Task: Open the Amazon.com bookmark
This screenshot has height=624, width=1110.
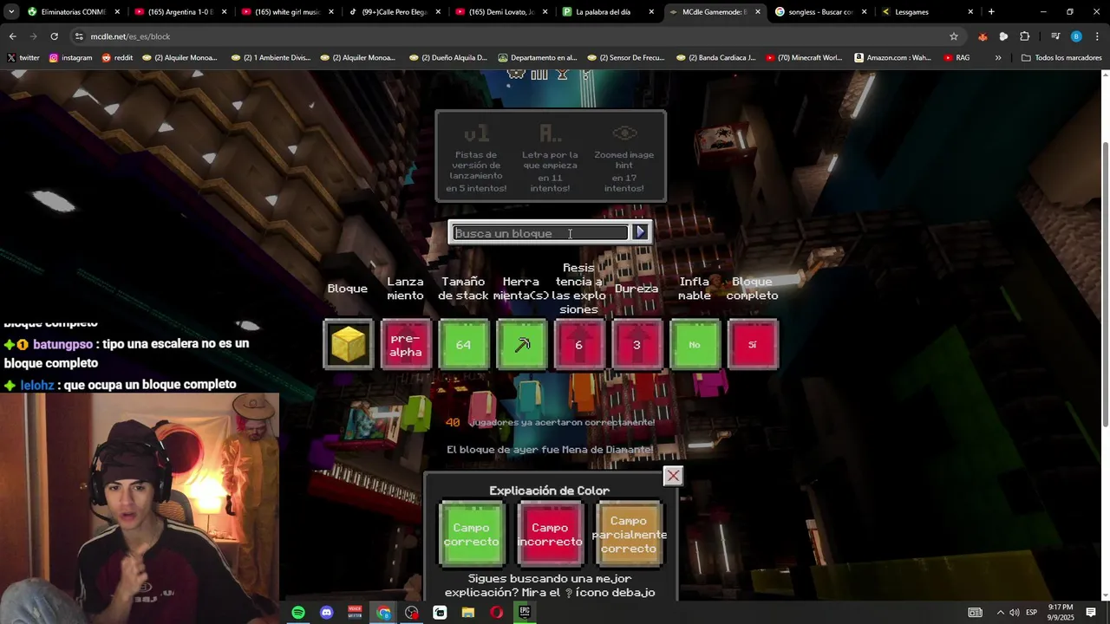Action: pos(892,58)
